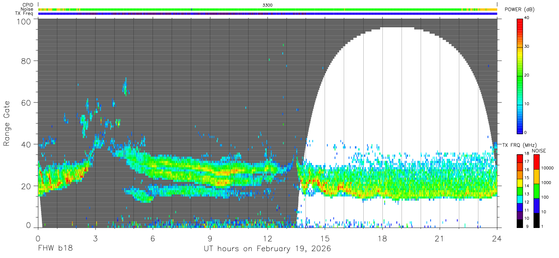Click x-axis tick label "21"
Viewport: 559px width, 258px height.
(x=440, y=238)
